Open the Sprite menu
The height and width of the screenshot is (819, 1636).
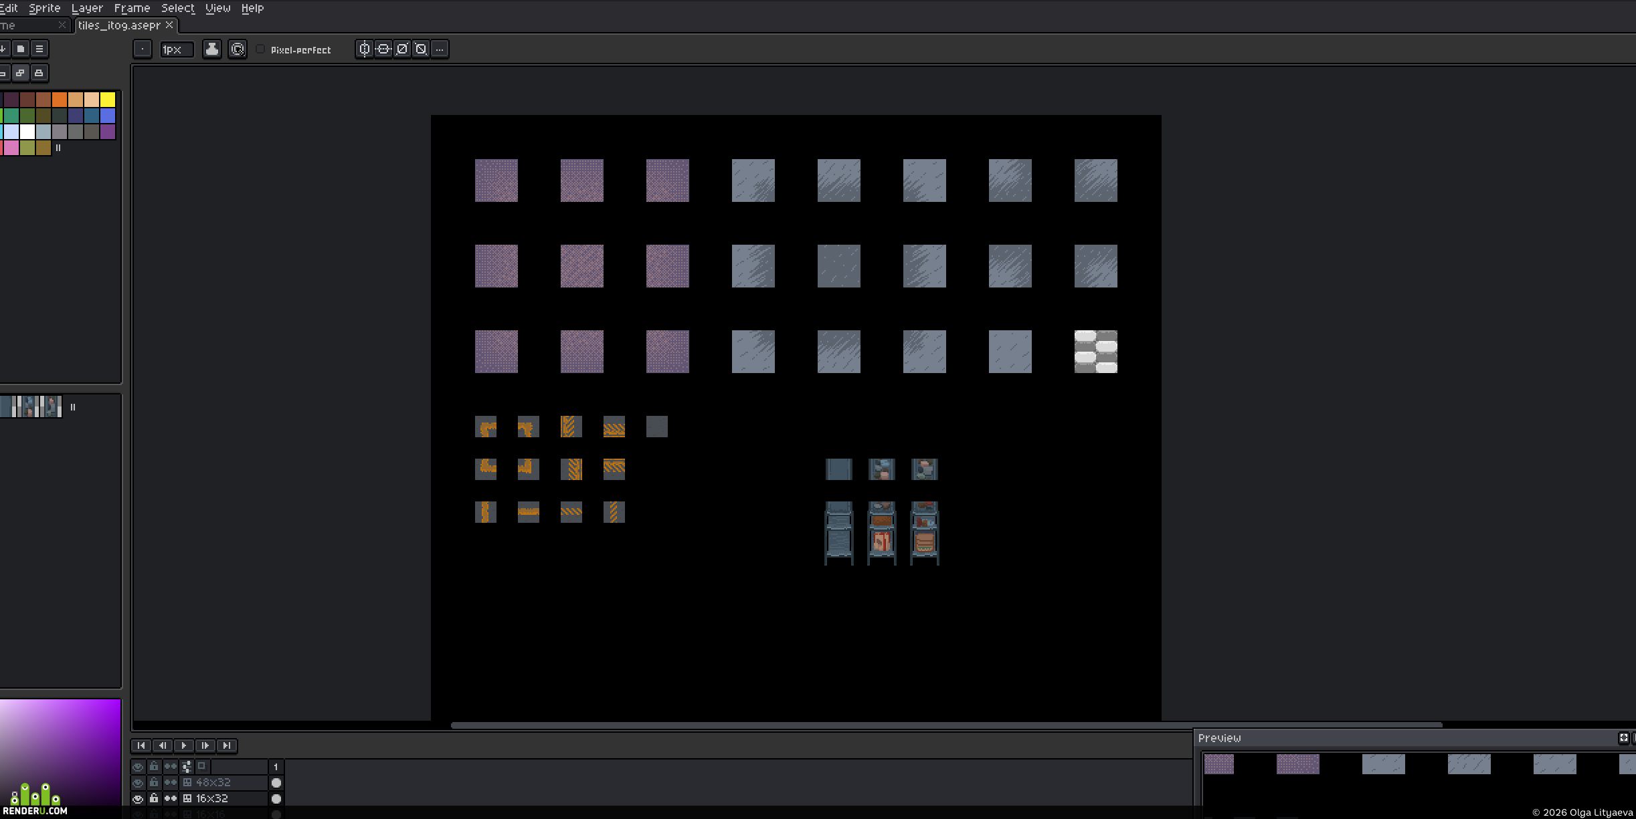(x=45, y=8)
